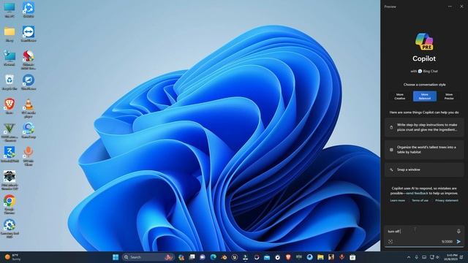Open the Privacy statement link
468x263 pixels.
(x=447, y=200)
